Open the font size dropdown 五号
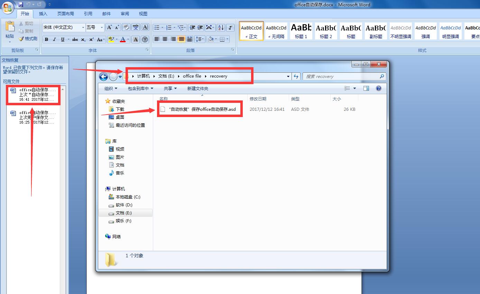 click(102, 27)
